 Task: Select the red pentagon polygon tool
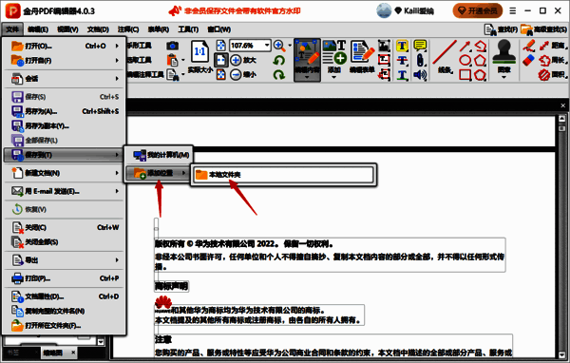(x=480, y=61)
